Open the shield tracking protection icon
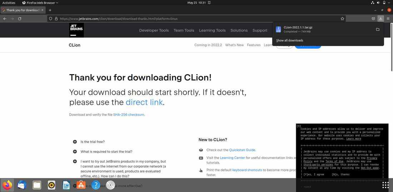 pyautogui.click(x=50, y=19)
